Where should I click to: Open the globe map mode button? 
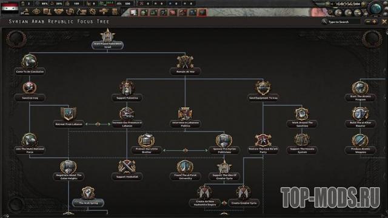tap(376, 8)
